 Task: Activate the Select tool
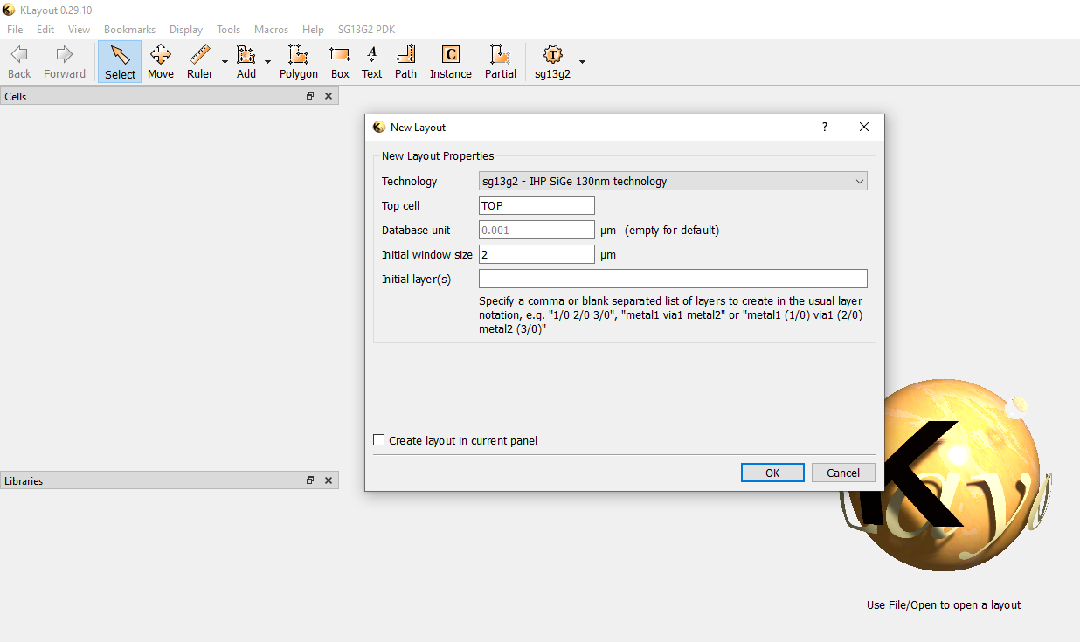point(120,62)
